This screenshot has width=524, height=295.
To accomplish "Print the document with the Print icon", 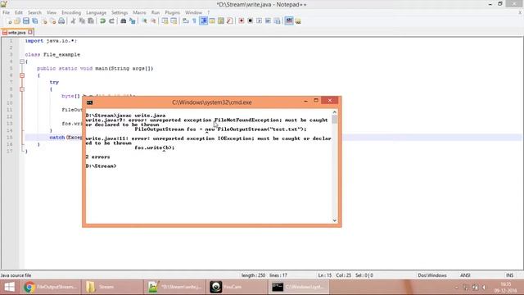I will tap(61, 21).
